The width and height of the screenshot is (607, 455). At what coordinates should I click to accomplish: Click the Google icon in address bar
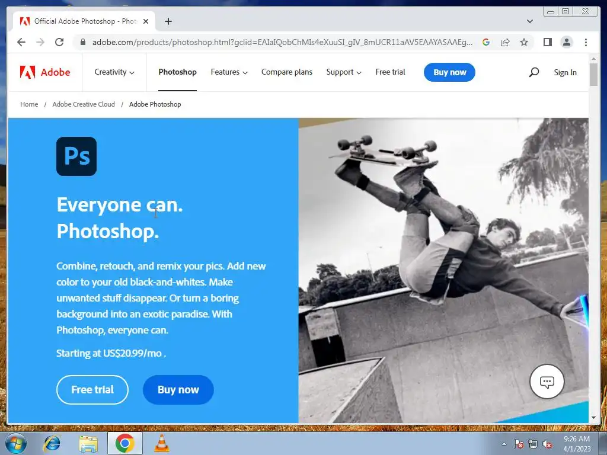point(486,42)
